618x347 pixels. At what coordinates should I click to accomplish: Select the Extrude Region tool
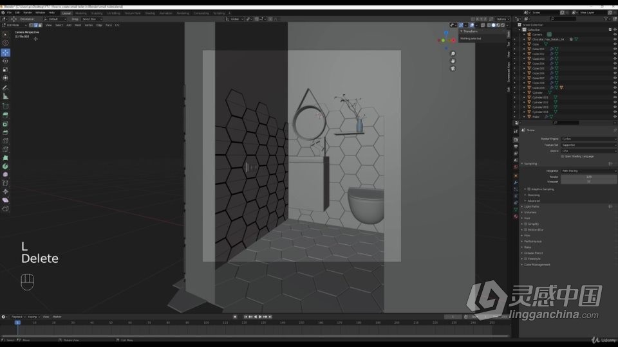pyautogui.click(x=5, y=115)
